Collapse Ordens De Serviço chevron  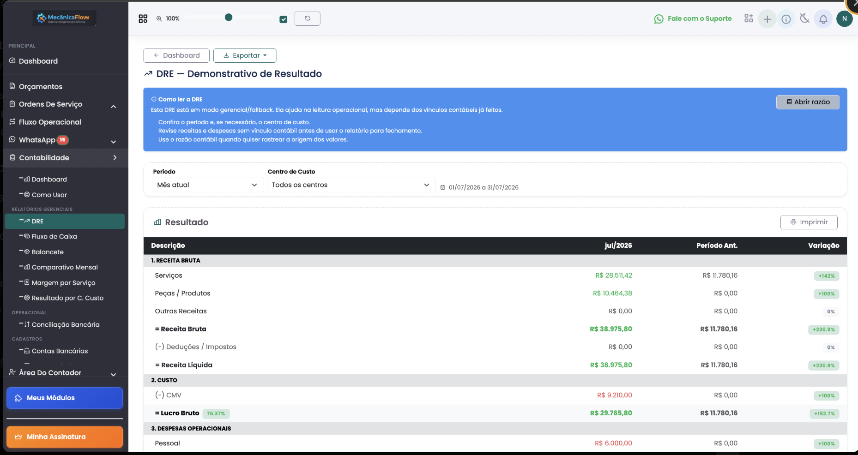pyautogui.click(x=114, y=107)
